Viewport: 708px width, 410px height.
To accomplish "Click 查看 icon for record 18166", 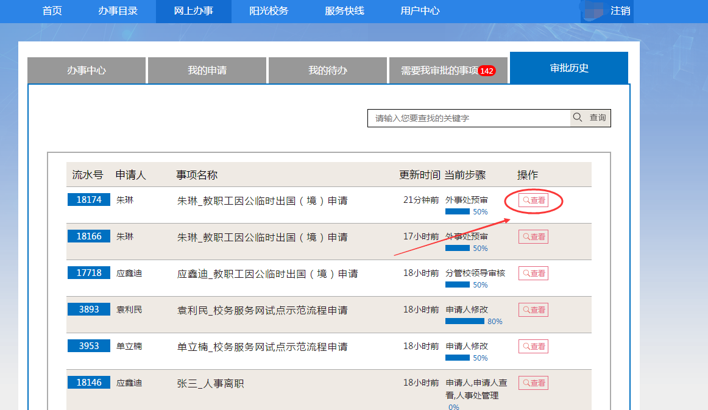I will point(533,237).
